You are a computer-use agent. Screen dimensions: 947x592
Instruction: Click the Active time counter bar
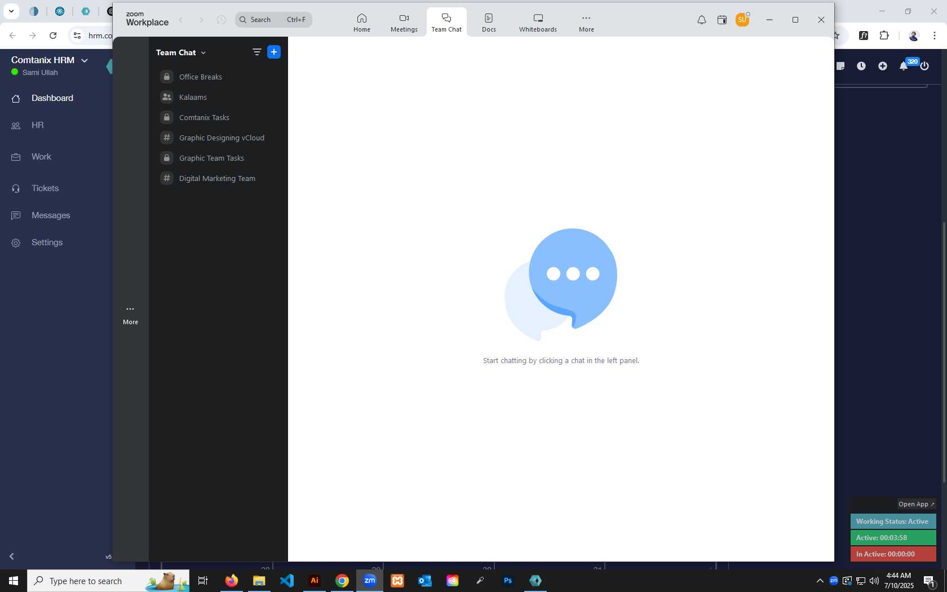[x=893, y=538]
